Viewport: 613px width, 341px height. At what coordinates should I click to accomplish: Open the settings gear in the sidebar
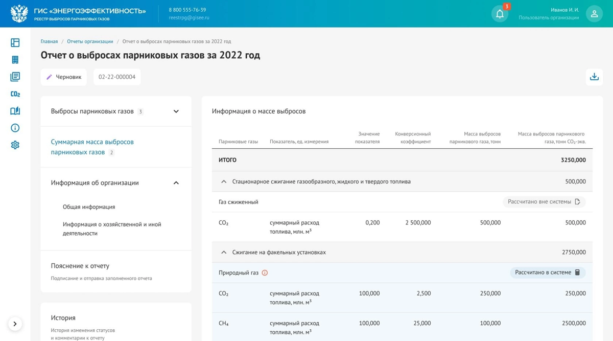pyautogui.click(x=15, y=145)
